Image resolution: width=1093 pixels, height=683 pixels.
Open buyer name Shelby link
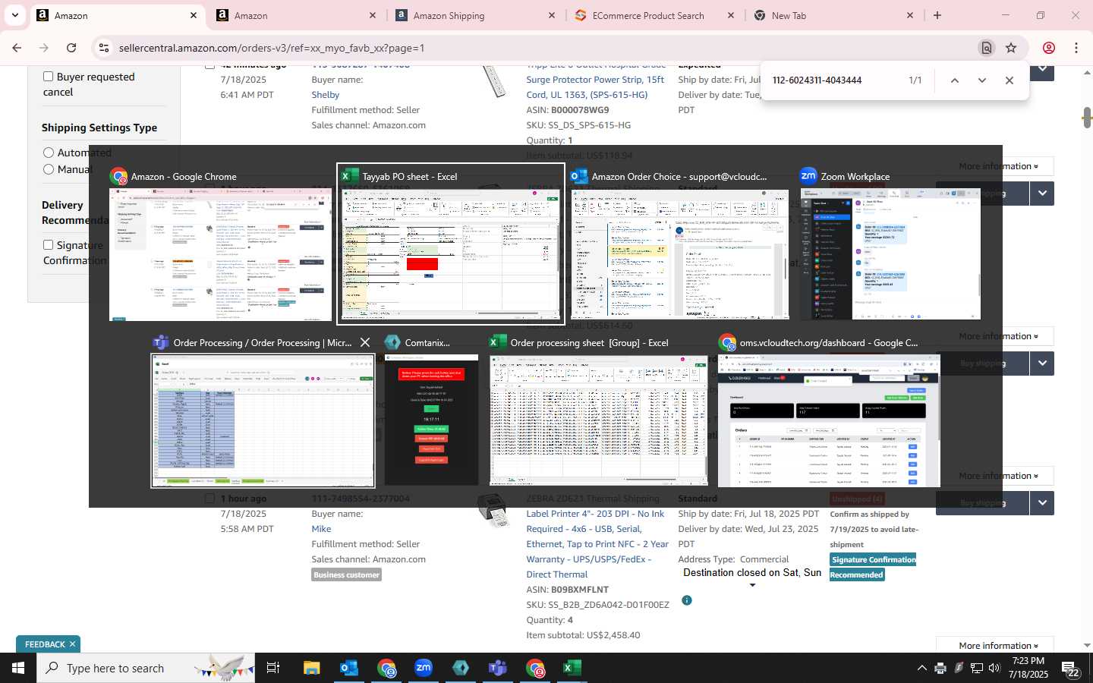(x=325, y=95)
